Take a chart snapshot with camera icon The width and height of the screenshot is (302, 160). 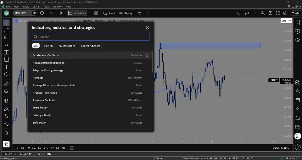285,13
